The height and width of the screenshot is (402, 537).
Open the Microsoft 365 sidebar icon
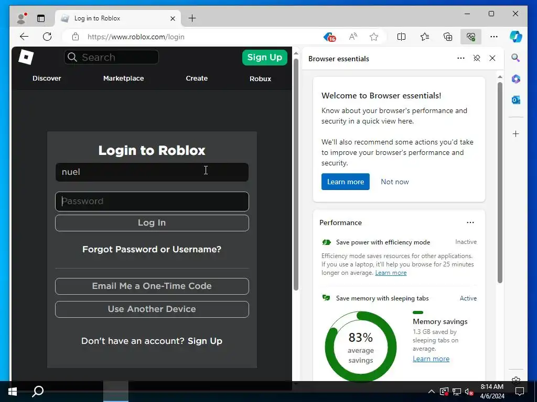516,79
